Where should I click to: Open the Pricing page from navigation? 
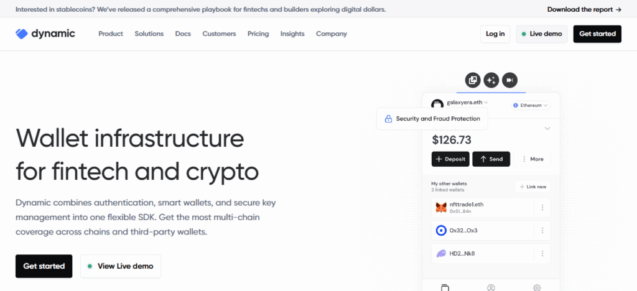[x=258, y=34]
